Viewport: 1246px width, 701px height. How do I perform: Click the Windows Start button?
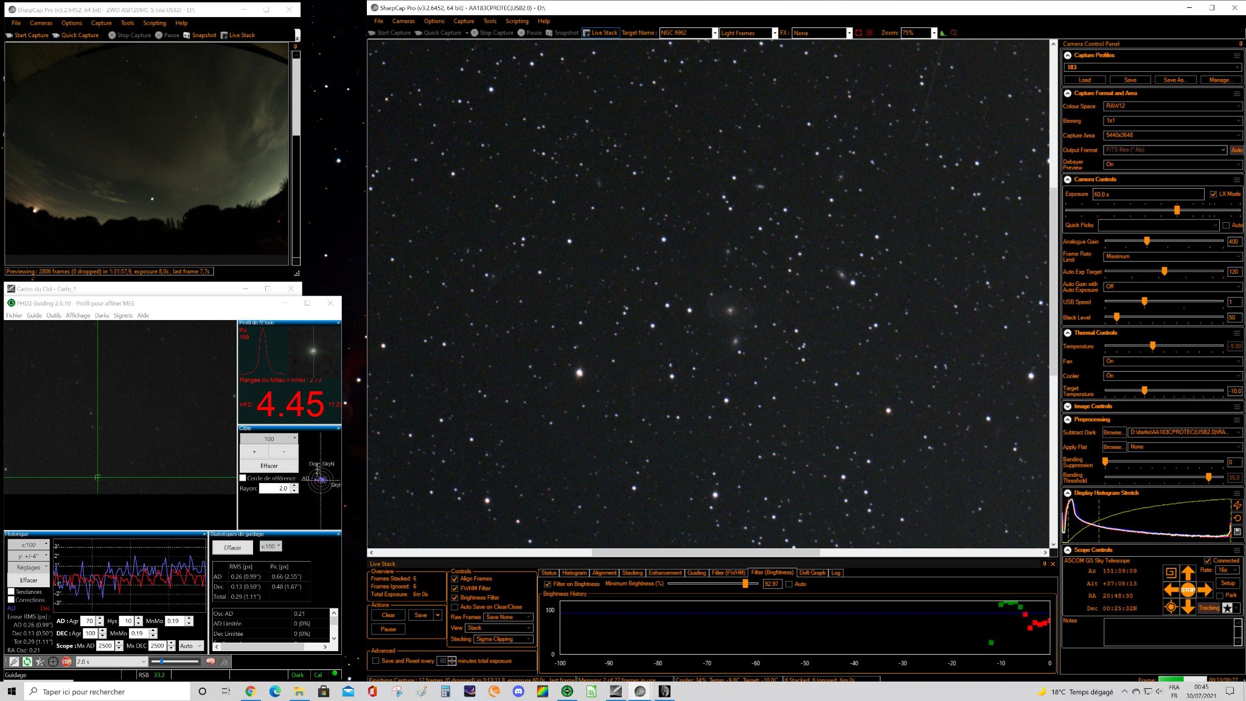(11, 691)
